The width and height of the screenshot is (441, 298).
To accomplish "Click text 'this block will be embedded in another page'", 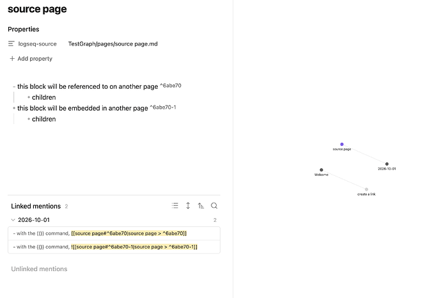I will (82, 108).
